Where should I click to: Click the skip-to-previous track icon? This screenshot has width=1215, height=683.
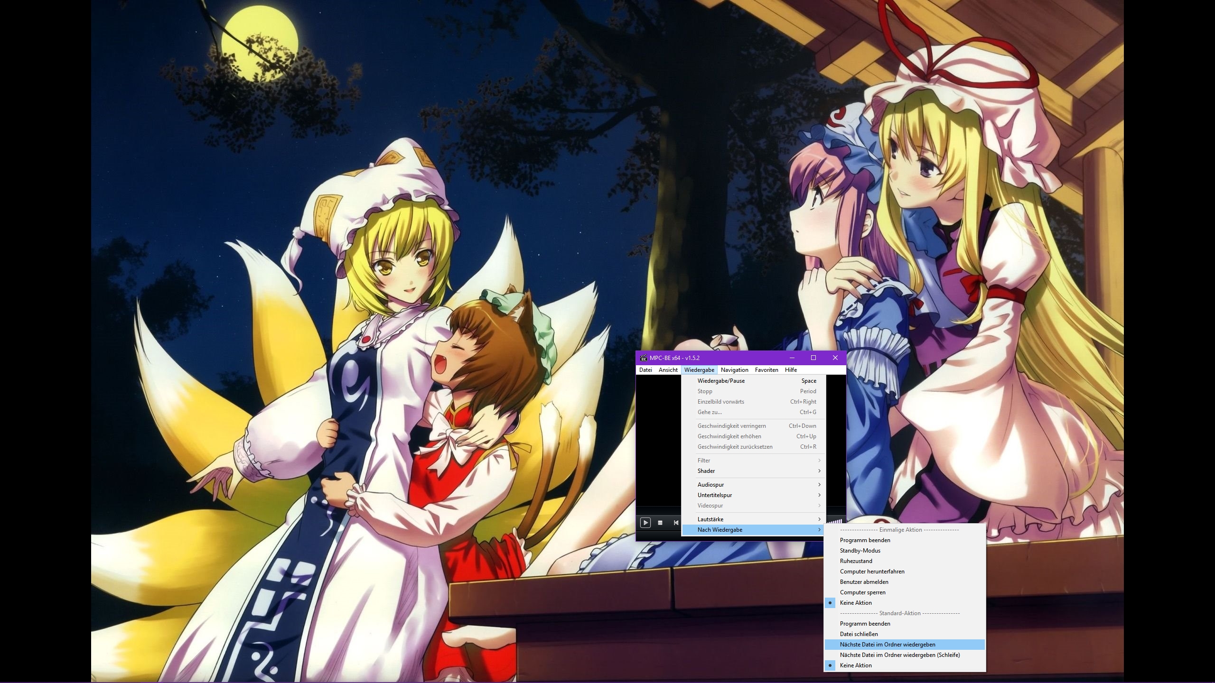(676, 523)
